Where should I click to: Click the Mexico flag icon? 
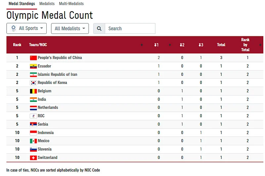pos(33,141)
